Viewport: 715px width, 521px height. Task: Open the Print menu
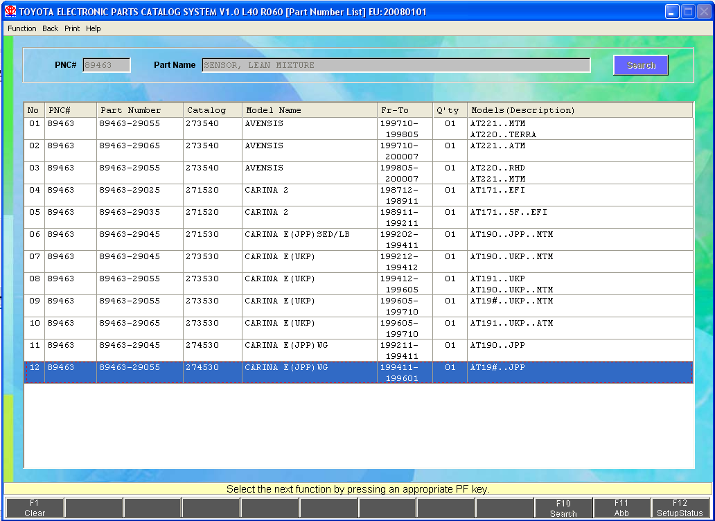click(72, 28)
